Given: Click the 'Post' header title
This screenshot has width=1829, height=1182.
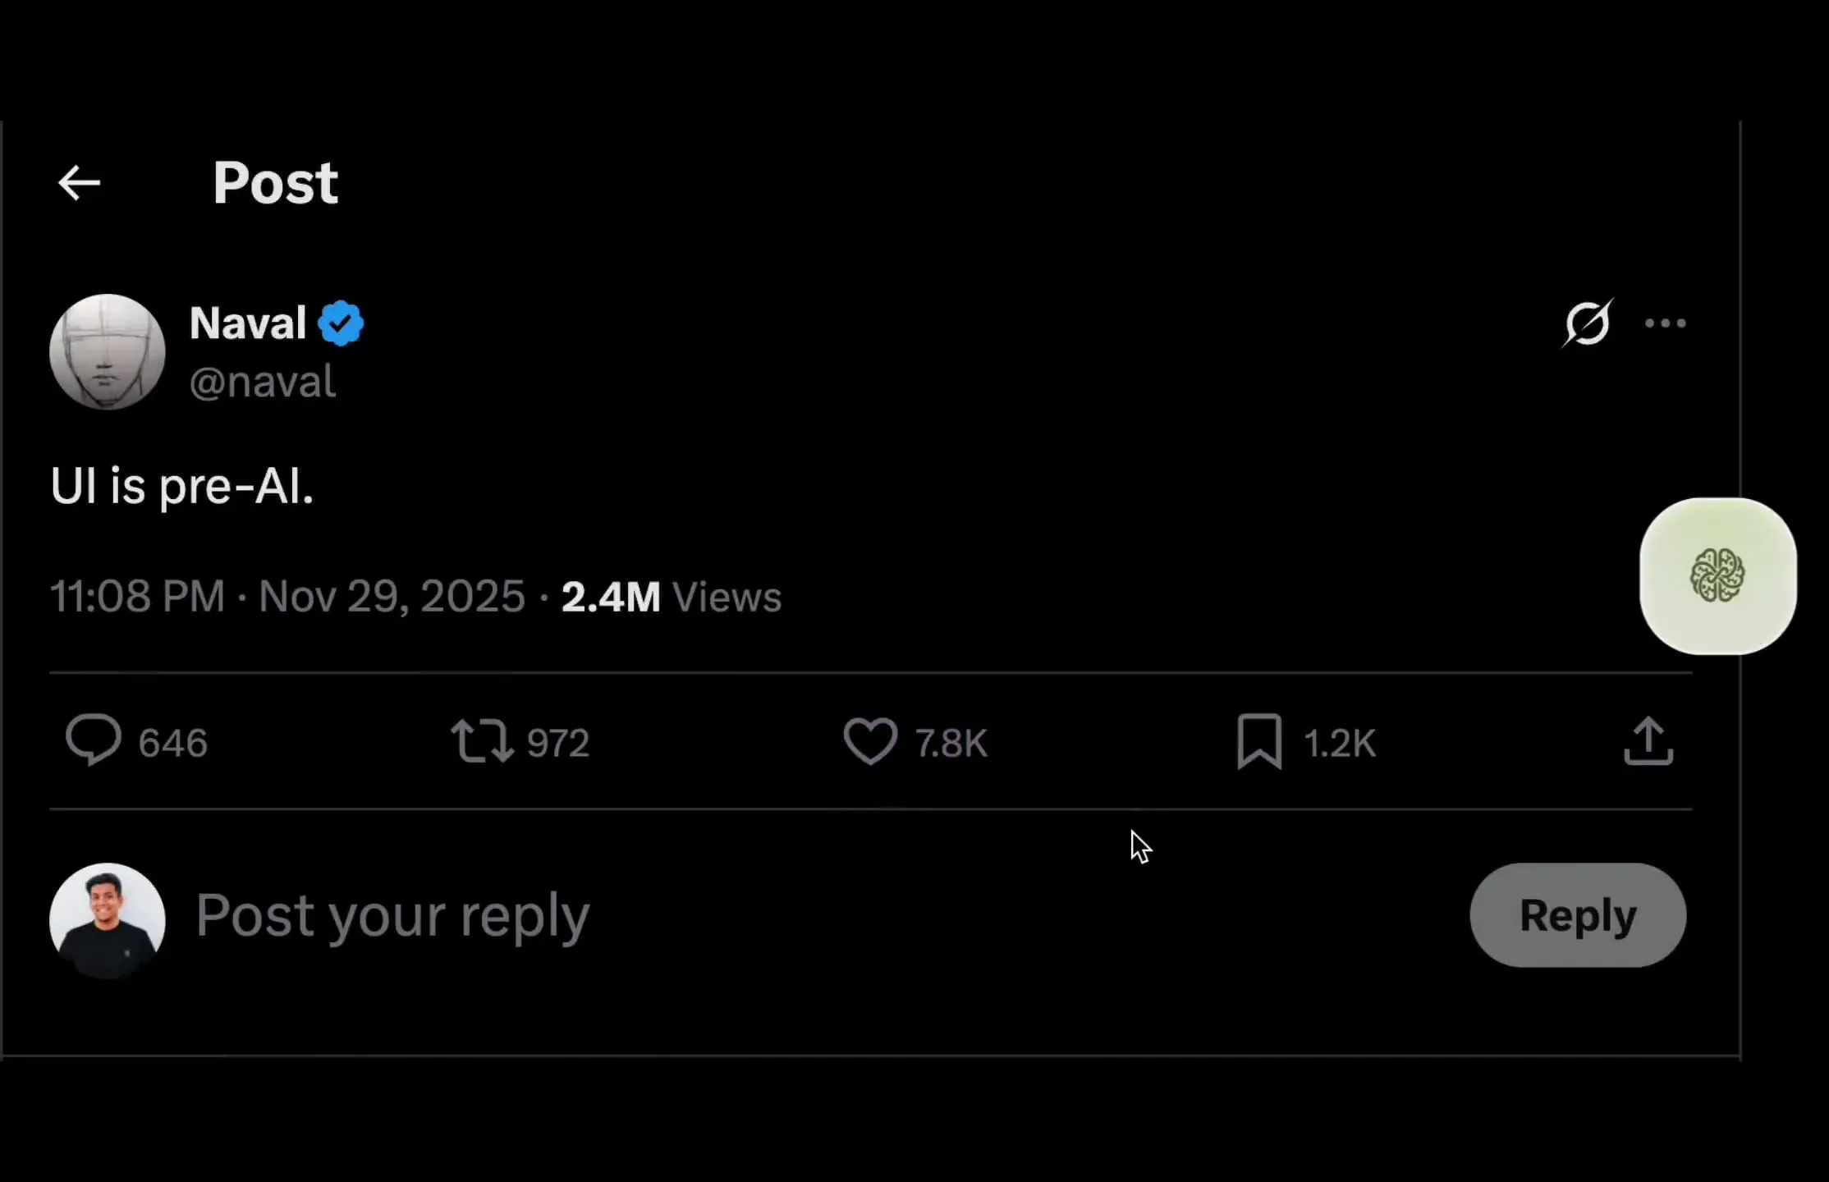Looking at the screenshot, I should [275, 182].
